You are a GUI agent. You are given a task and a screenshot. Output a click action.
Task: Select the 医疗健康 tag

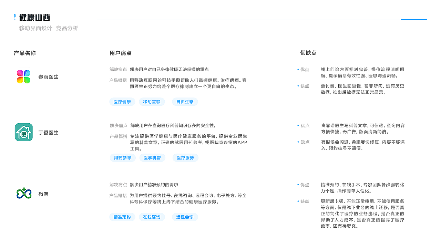pos(122,102)
